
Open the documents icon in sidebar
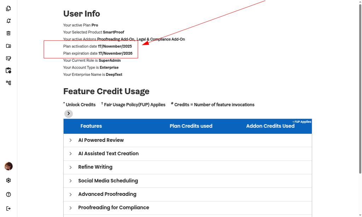8,8
